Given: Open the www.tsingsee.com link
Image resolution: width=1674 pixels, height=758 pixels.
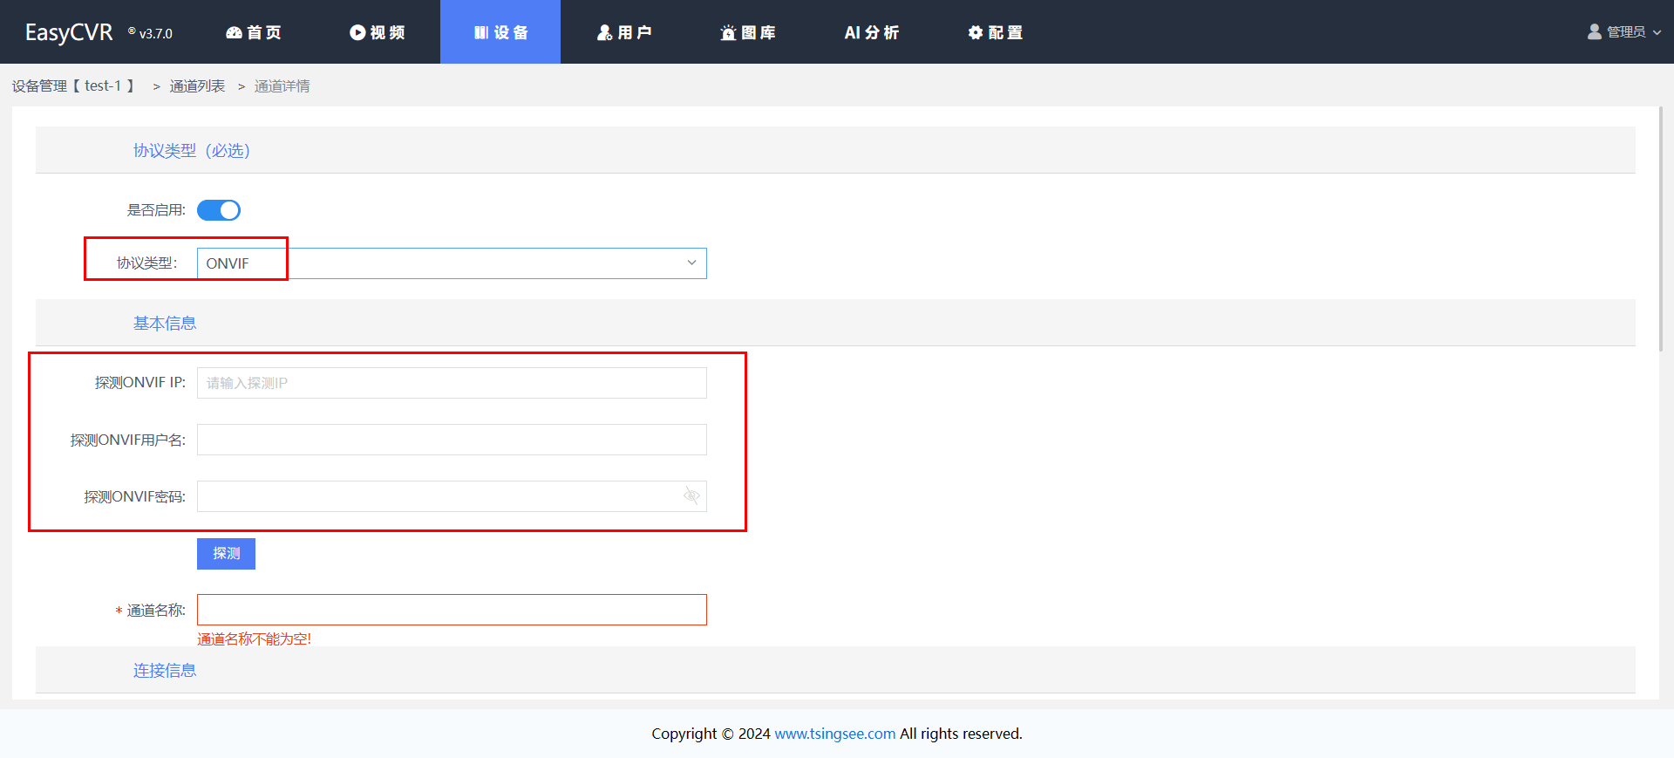Looking at the screenshot, I should coord(834,734).
